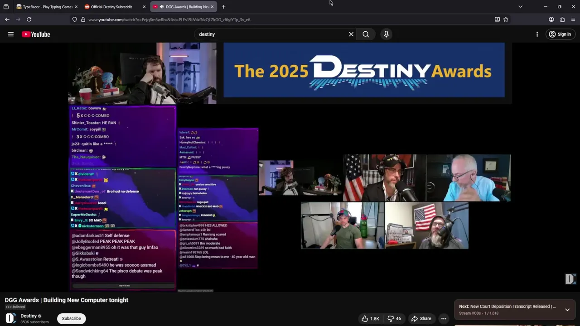
Task: Open Next: New Court Deposition video
Action: click(507, 307)
